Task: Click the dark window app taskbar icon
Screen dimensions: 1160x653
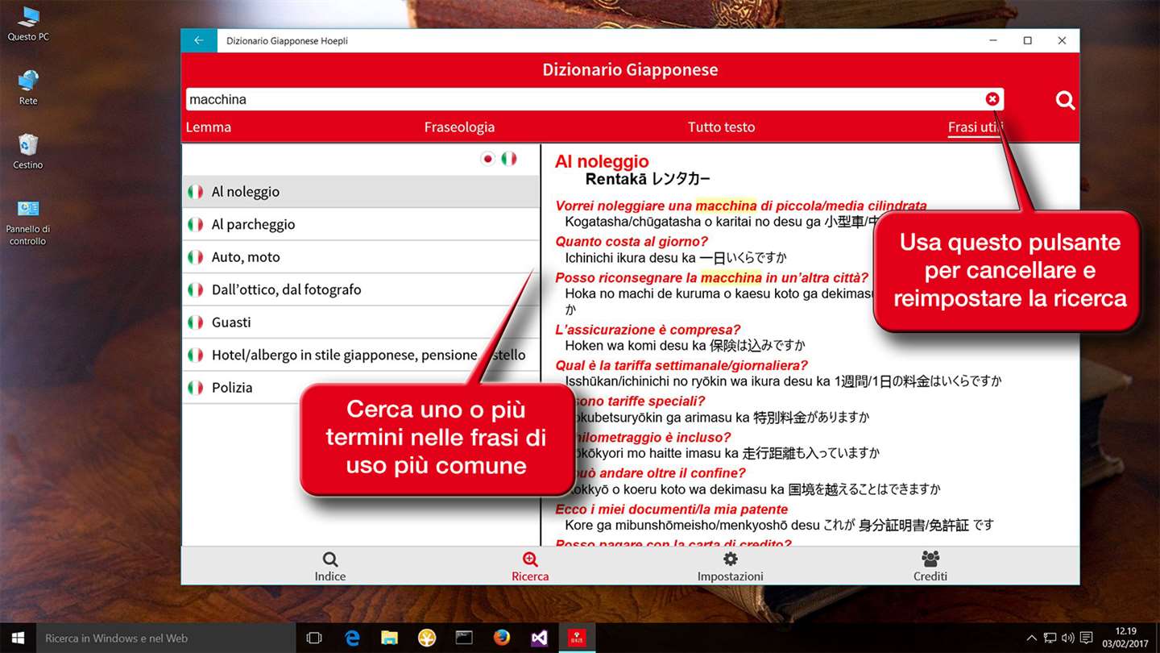Action: (x=464, y=638)
